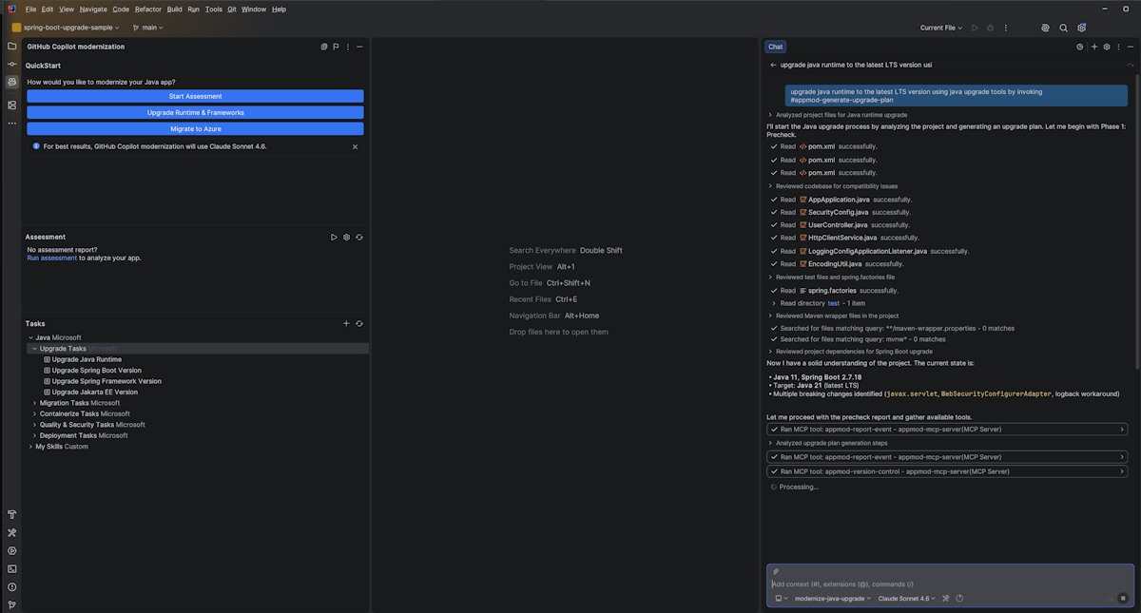Open chat settings gear icon
The image size is (1141, 613).
(x=1107, y=47)
